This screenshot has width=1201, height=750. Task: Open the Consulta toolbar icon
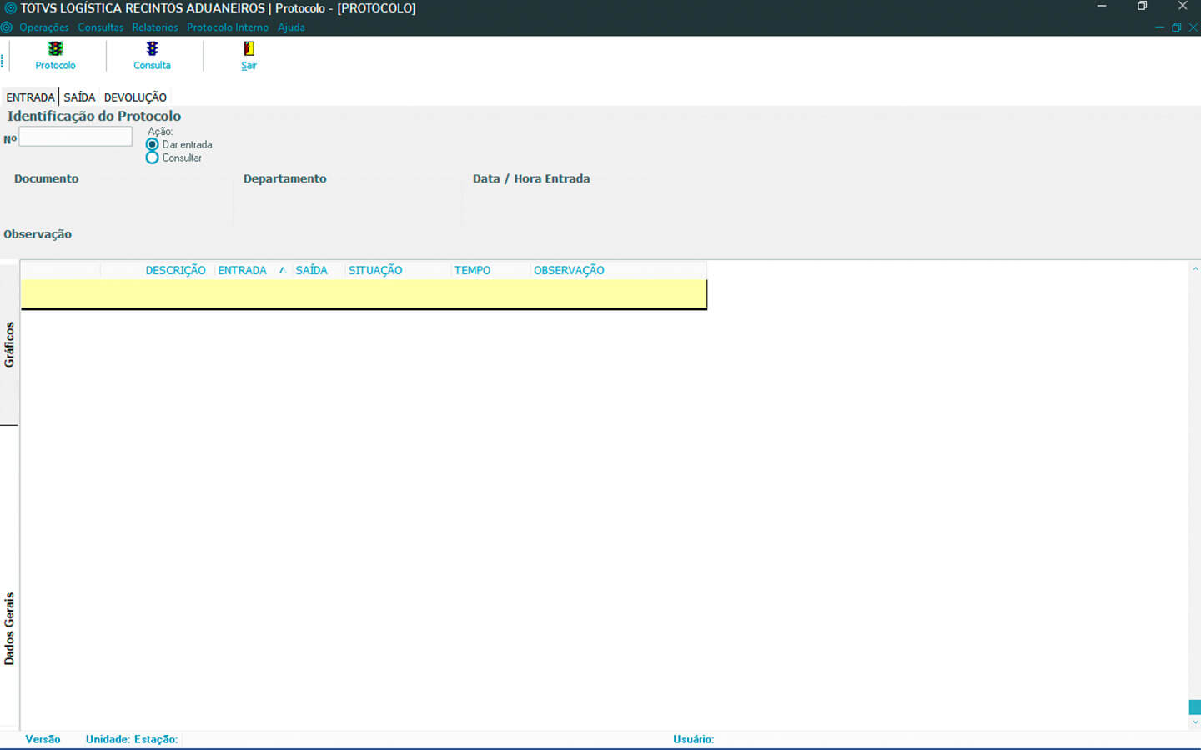click(152, 49)
